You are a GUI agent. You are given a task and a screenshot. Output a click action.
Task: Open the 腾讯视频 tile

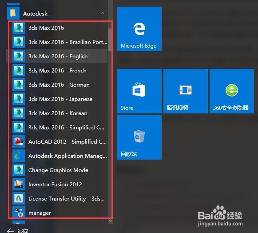click(186, 91)
